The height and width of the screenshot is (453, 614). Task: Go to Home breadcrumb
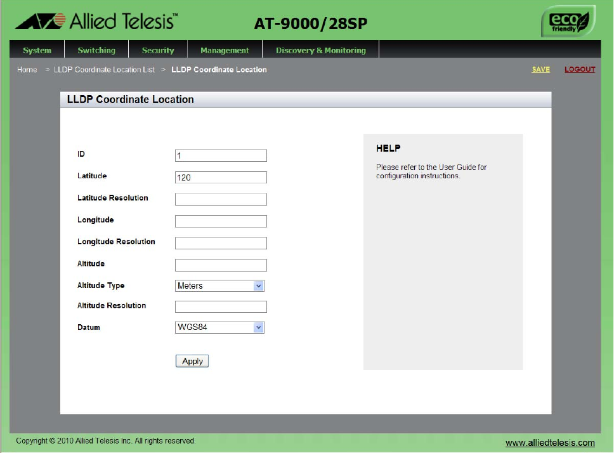[27, 70]
